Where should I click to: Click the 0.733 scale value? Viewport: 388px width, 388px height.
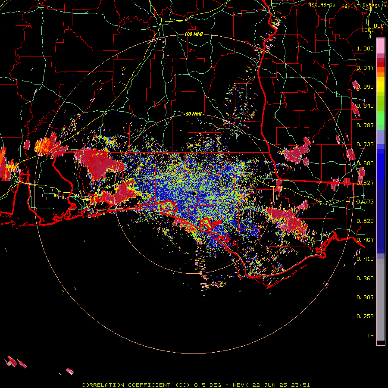coord(365,144)
